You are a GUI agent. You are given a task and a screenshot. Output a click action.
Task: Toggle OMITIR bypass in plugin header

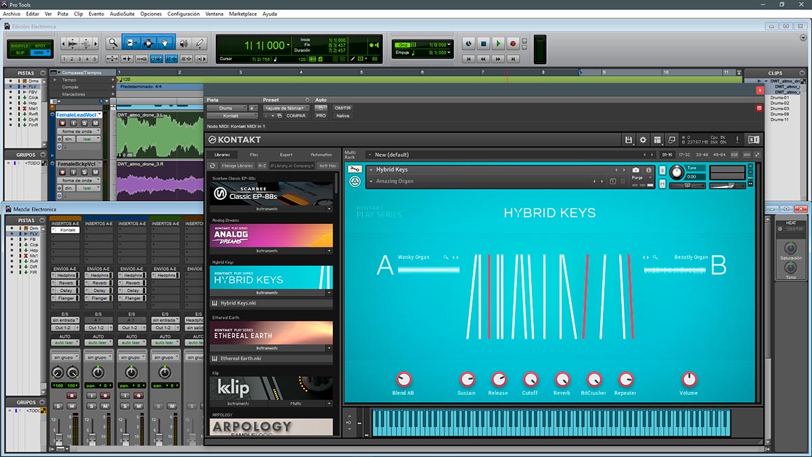[x=343, y=108]
